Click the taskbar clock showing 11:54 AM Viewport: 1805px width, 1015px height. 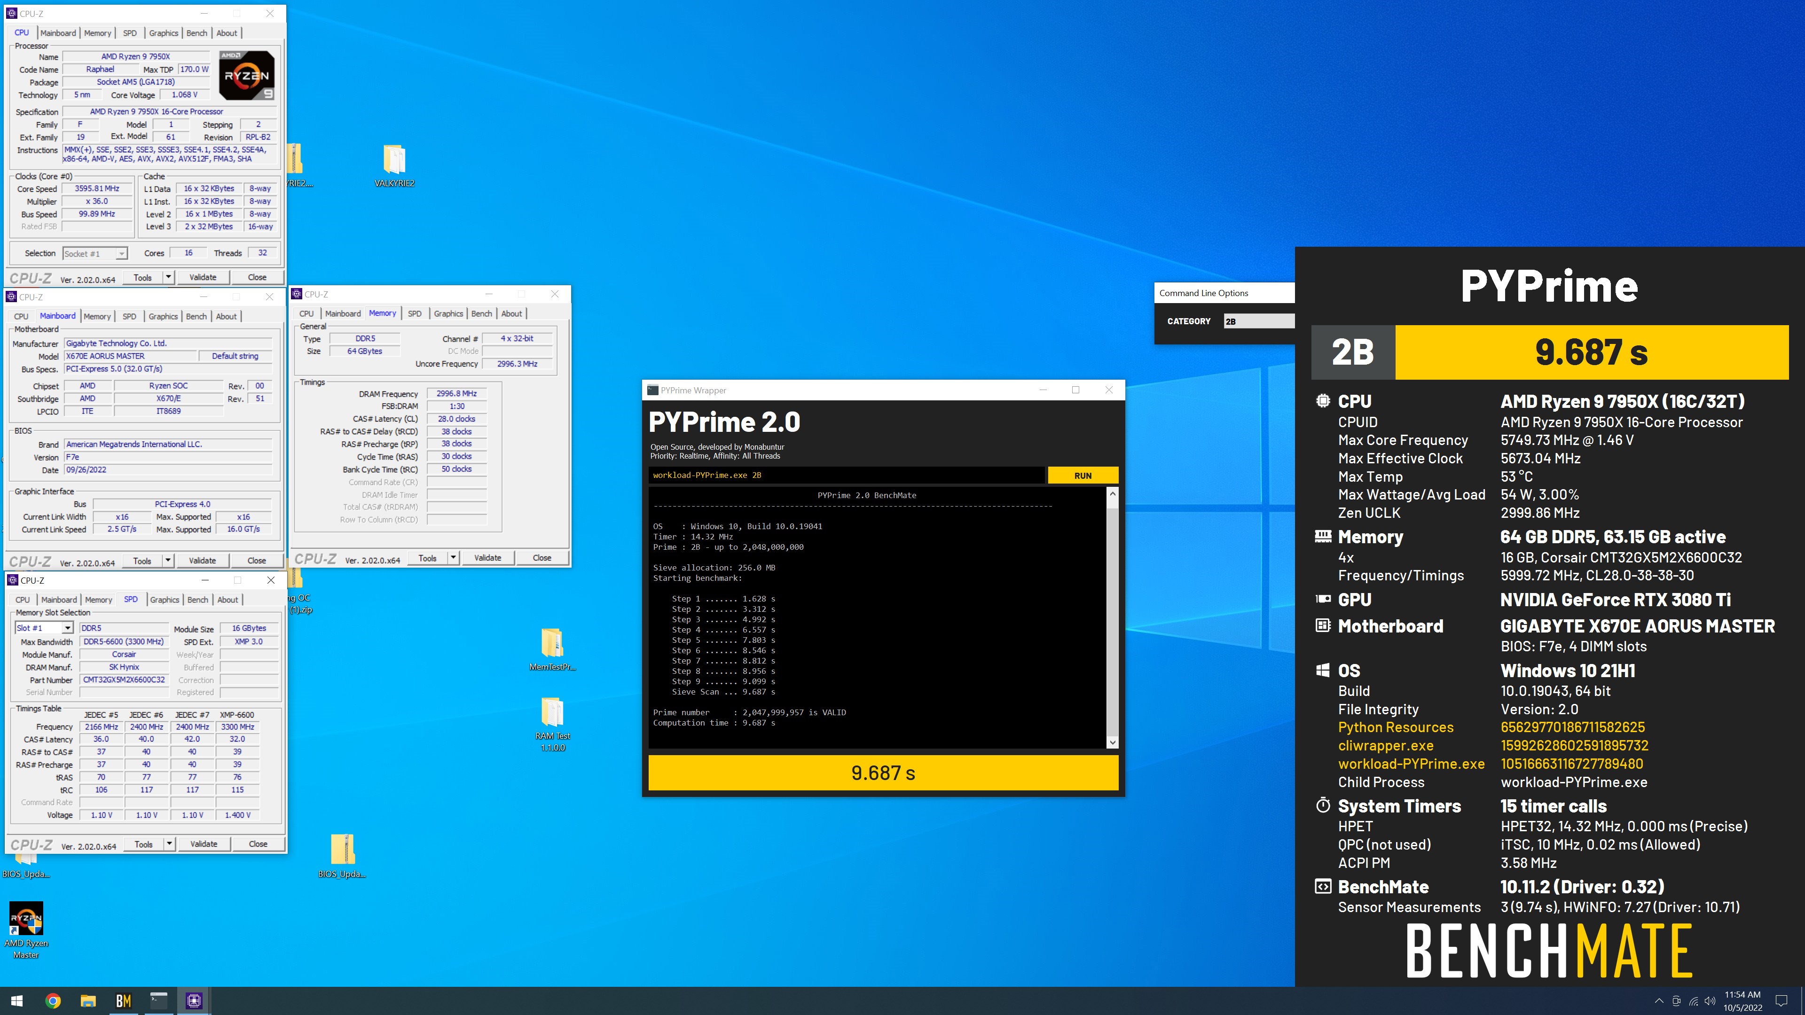pyautogui.click(x=1742, y=1001)
